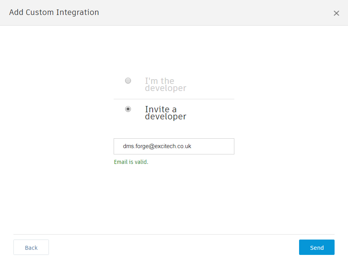
Task: Select the "I'm the developer" radio button
Action: click(128, 81)
